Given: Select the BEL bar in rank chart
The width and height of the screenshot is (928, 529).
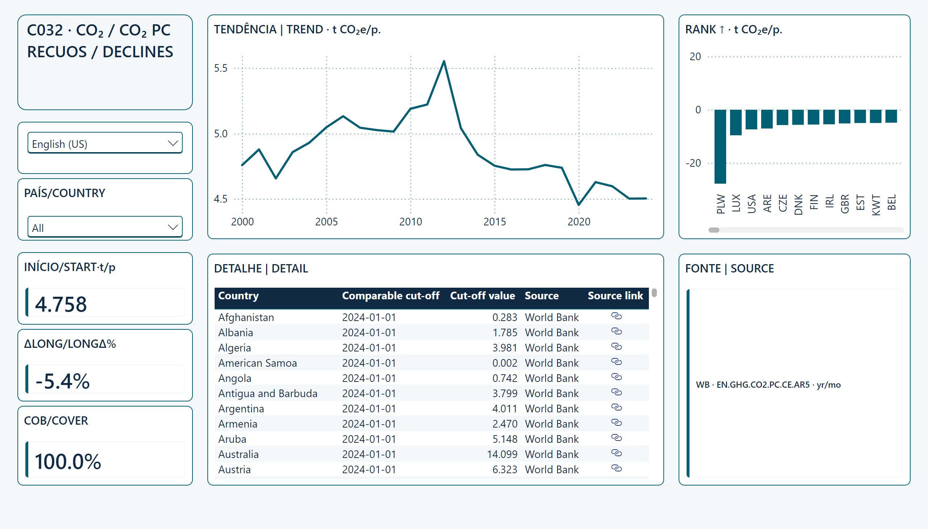Looking at the screenshot, I should coord(891,116).
